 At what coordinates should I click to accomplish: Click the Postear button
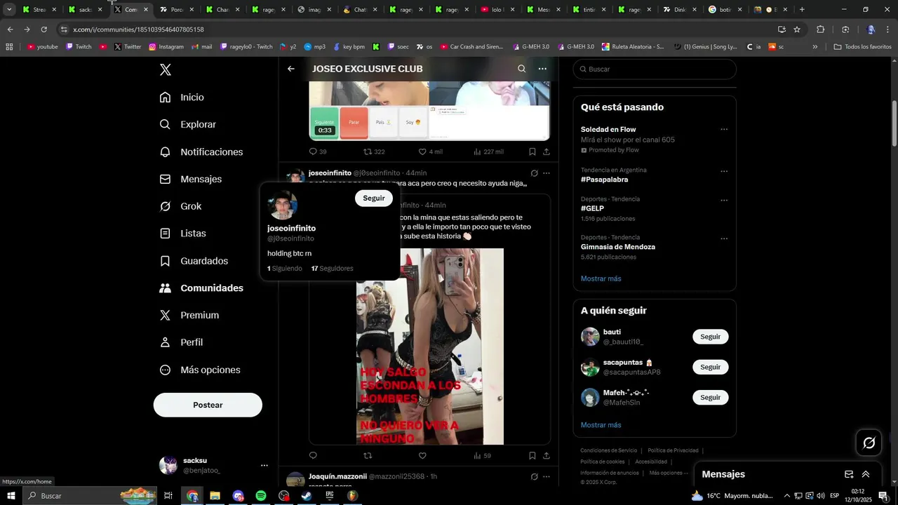(208, 405)
